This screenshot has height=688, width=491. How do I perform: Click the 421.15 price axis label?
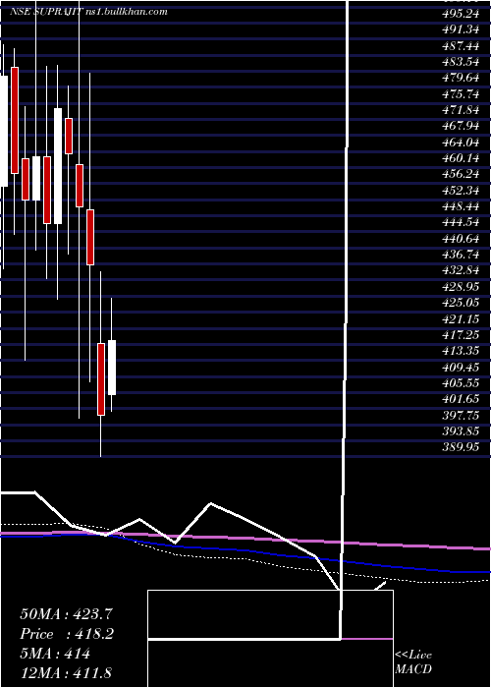coord(461,318)
